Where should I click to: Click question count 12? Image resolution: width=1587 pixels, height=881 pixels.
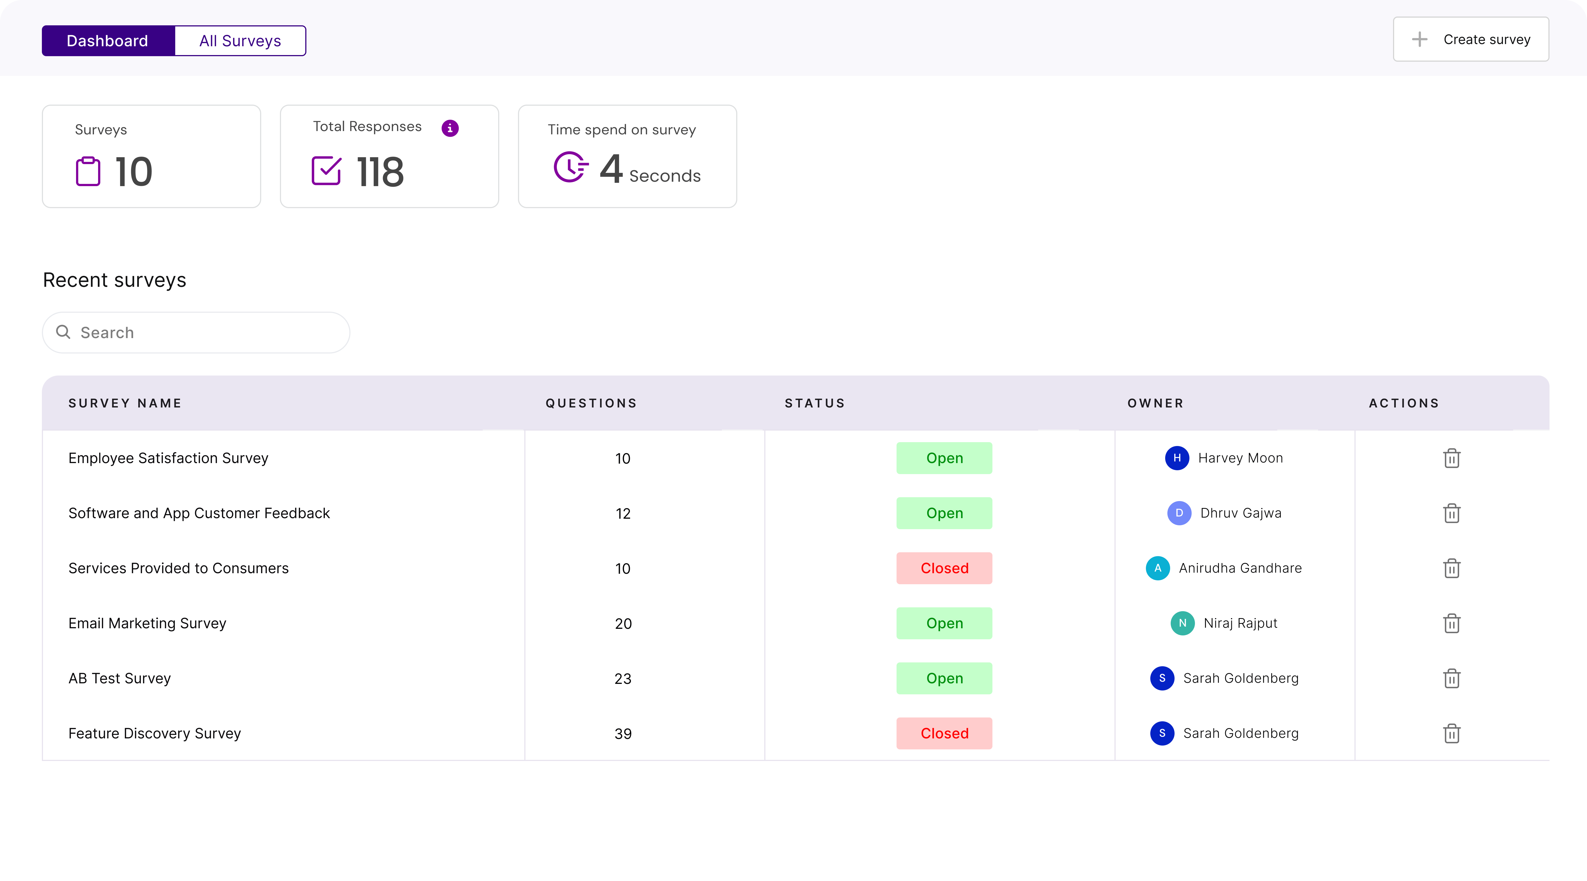tap(623, 513)
